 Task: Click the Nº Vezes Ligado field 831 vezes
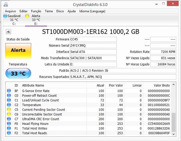click(163, 58)
